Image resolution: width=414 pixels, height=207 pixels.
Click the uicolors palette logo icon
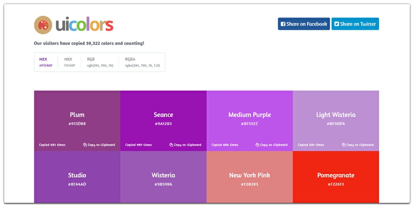(43, 25)
